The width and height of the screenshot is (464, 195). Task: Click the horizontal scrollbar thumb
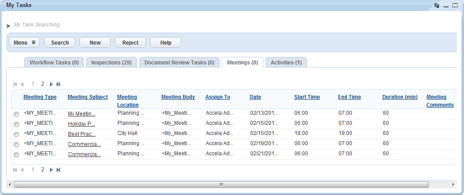tap(221, 184)
